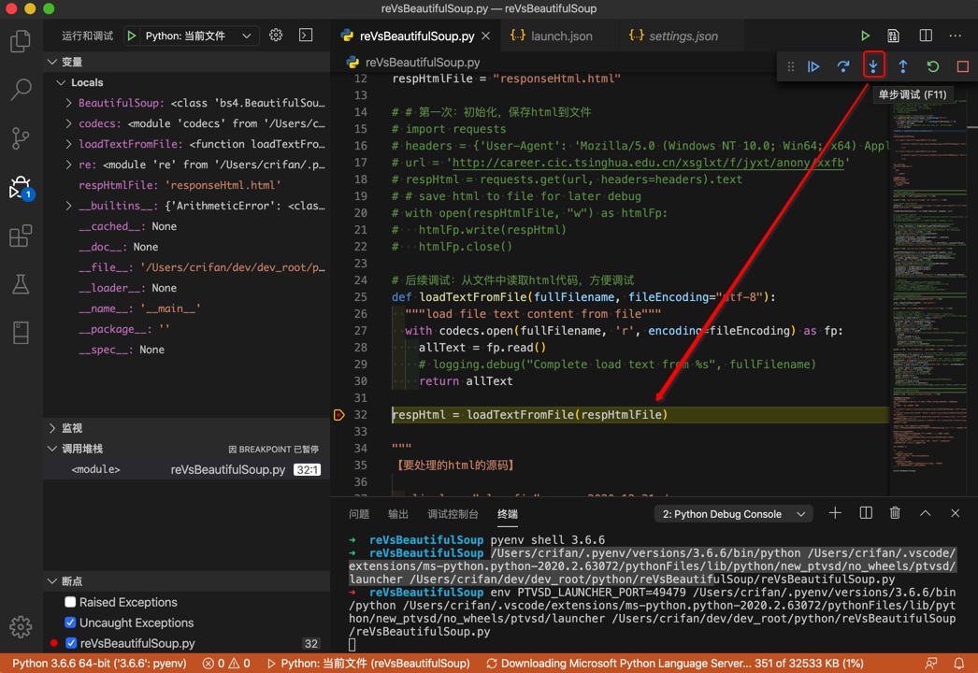Open editor More Actions ellipsis

pyautogui.click(x=955, y=36)
